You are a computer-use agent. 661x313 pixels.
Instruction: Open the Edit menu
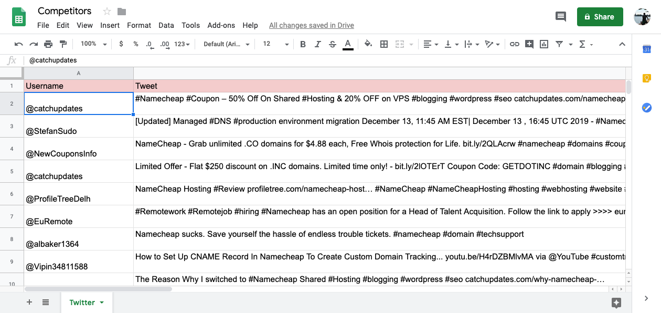(63, 25)
